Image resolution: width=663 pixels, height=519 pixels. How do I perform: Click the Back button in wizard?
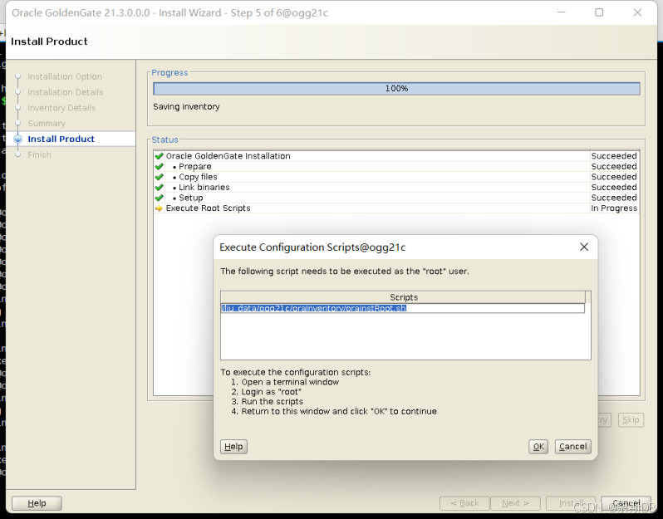coord(464,503)
